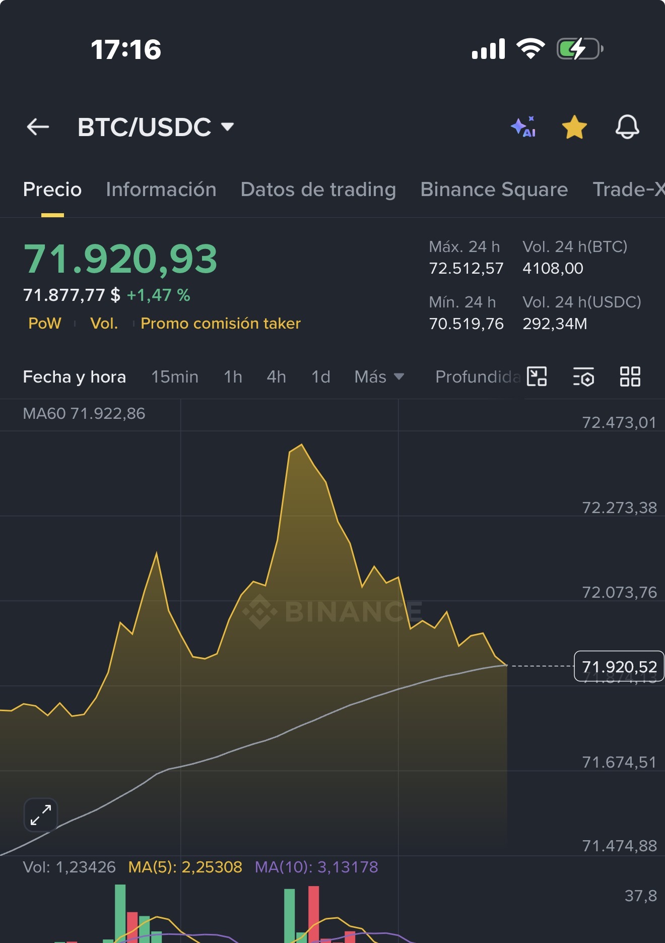The height and width of the screenshot is (943, 665).
Task: Open the AI analysis sparkle icon
Action: pyautogui.click(x=523, y=127)
